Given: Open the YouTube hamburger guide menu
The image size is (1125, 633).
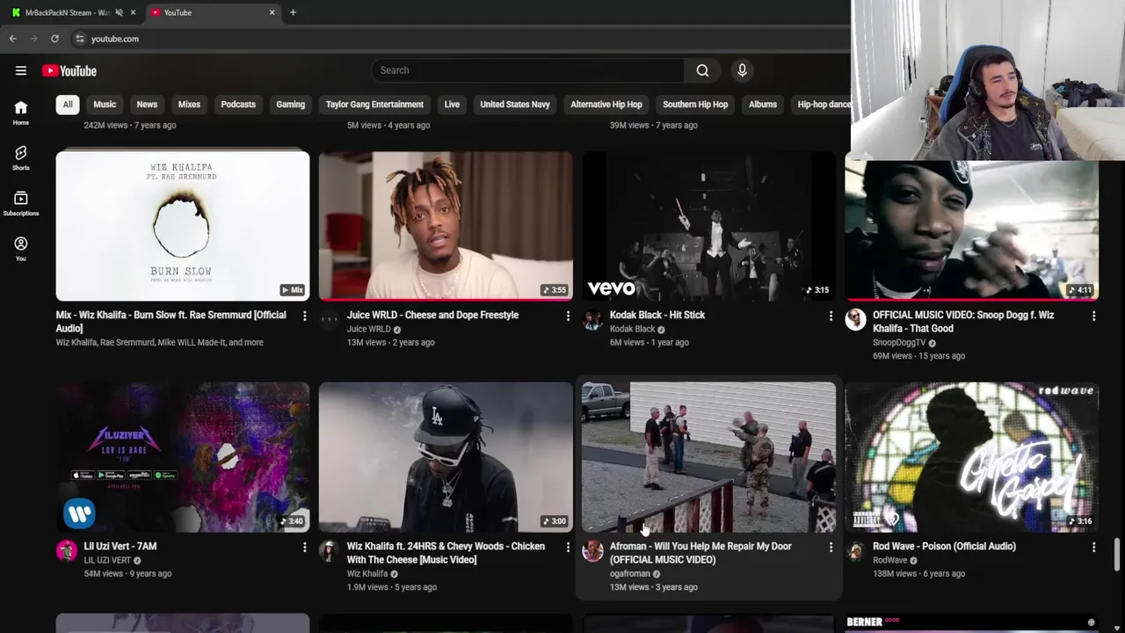Looking at the screenshot, I should (21, 70).
